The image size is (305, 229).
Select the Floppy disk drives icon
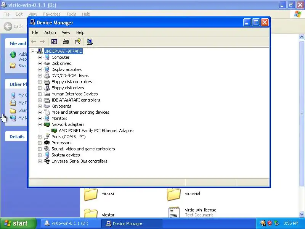[47, 88]
